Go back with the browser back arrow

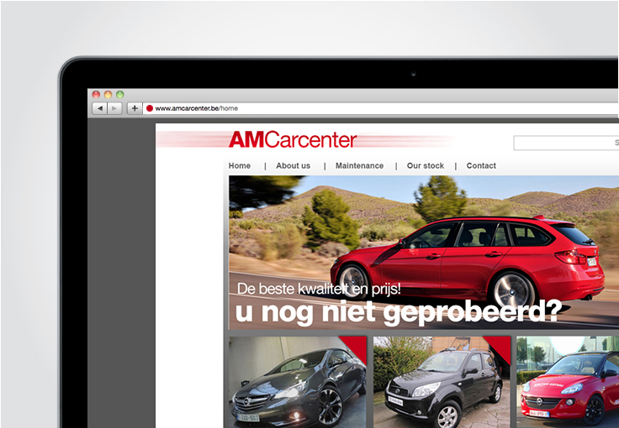(99, 108)
